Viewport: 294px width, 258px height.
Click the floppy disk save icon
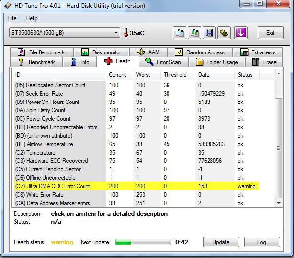click(209, 33)
